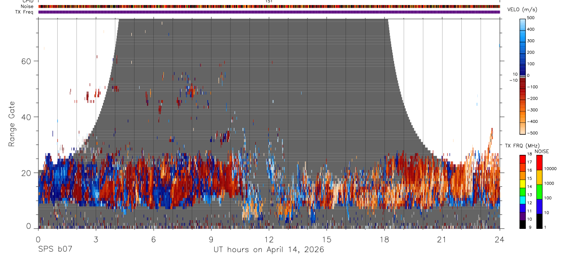Click Range Gate tick label '60'
The image size is (562, 259).
coord(26,61)
